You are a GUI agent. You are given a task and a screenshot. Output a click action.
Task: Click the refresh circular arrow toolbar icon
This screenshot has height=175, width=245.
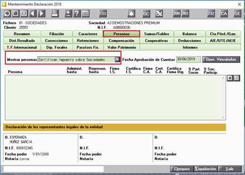(7, 14)
